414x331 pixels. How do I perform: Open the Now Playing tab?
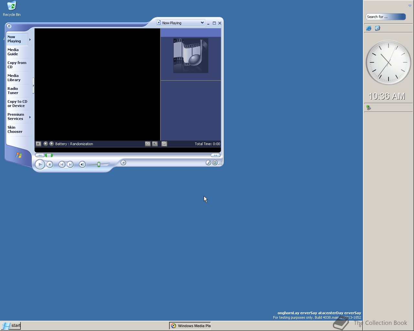[x=17, y=39]
